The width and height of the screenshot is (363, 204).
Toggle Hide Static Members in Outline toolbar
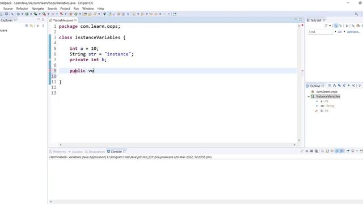tap(344, 86)
